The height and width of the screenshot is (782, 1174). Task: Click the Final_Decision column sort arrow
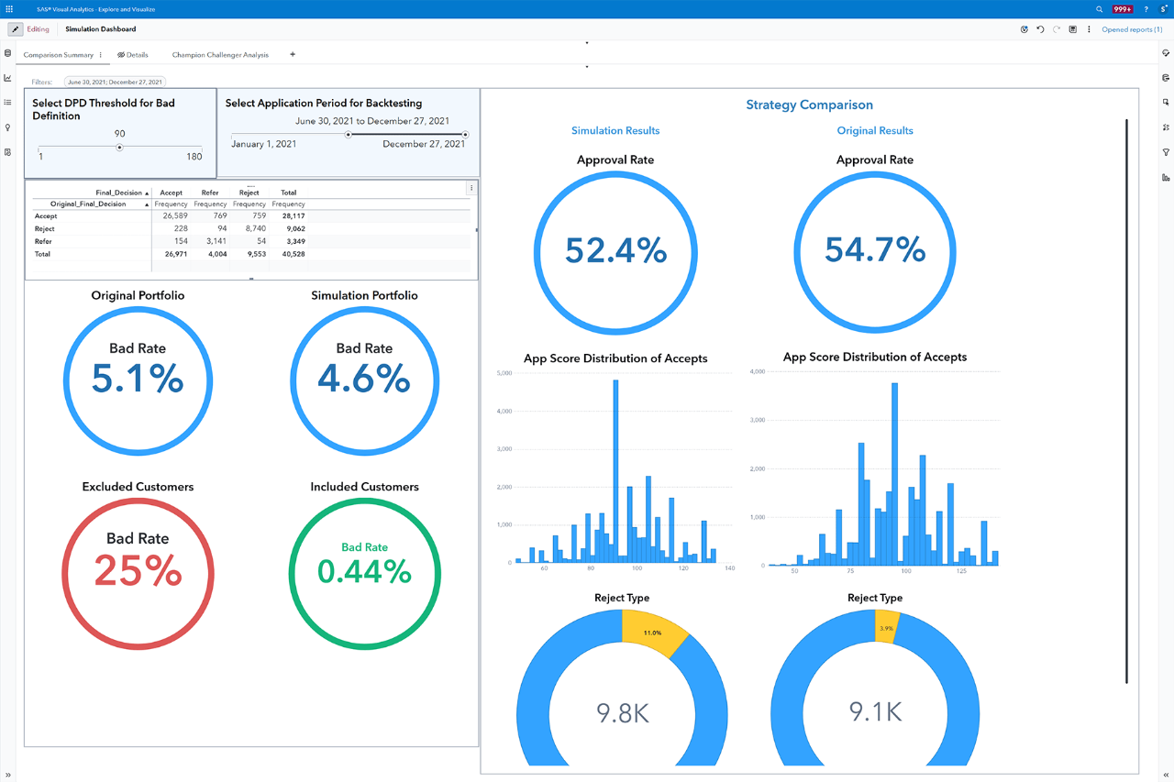point(147,193)
